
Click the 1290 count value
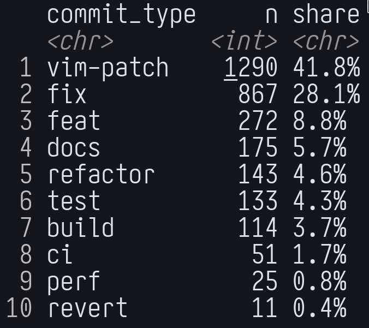pos(251,67)
